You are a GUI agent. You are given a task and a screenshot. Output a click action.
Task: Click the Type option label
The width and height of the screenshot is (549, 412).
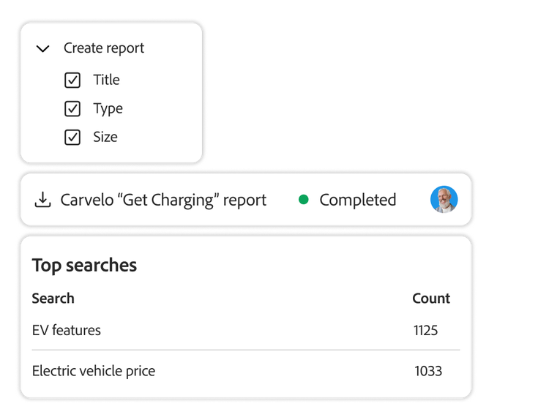[x=108, y=108]
